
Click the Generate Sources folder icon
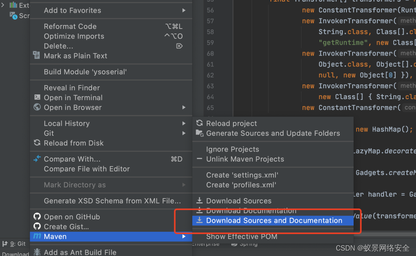[200, 133]
